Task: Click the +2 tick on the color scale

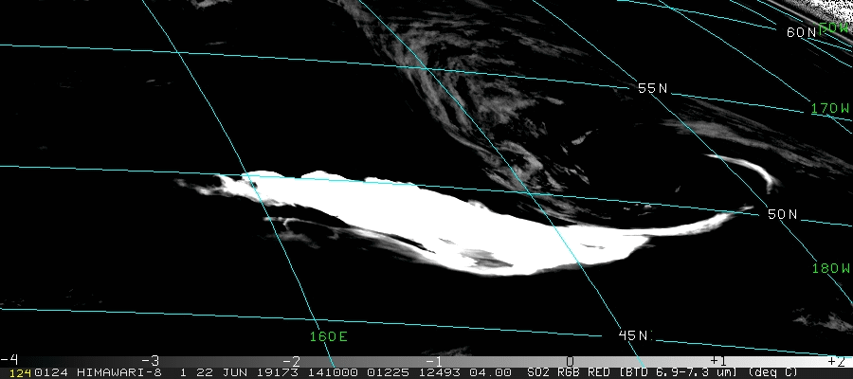Action: click(835, 360)
